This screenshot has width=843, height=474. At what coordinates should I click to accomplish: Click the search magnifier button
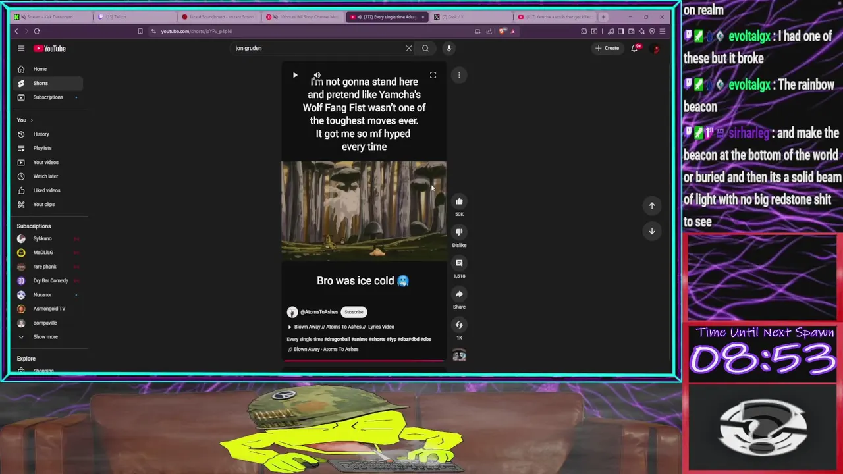[425, 48]
